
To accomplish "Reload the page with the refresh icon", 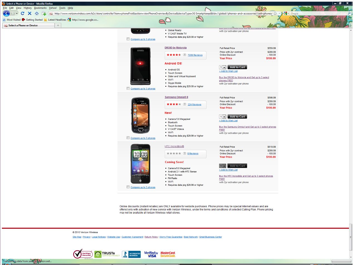I will 23,13.
